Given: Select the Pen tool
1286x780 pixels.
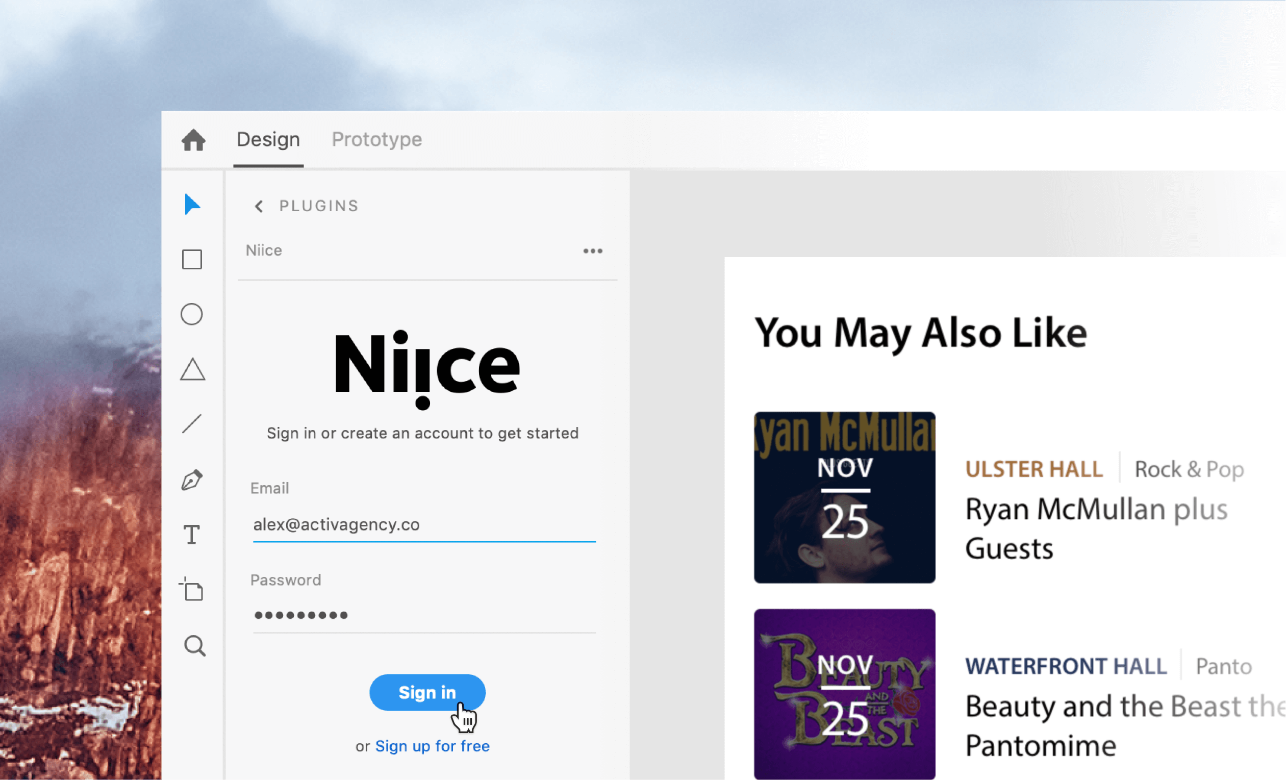Looking at the screenshot, I should pyautogui.click(x=192, y=480).
